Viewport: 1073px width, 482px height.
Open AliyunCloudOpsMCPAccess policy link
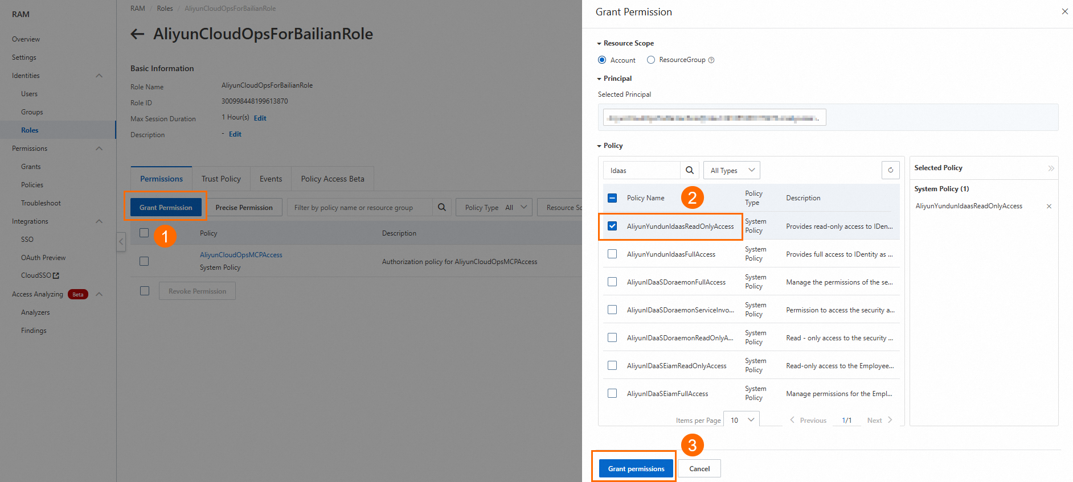pos(241,255)
